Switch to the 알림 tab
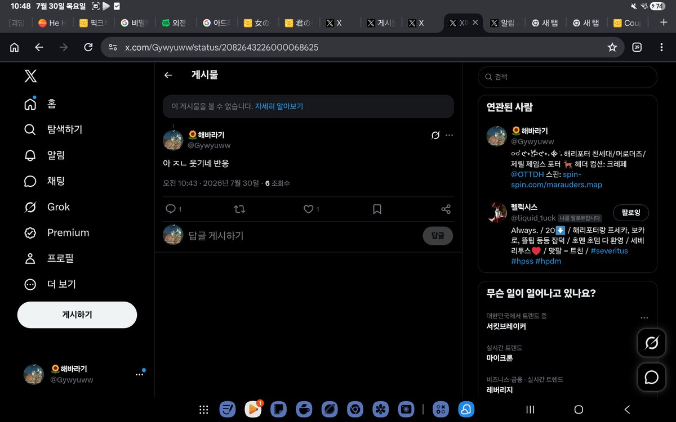Image resolution: width=676 pixels, height=422 pixels. tap(505, 23)
